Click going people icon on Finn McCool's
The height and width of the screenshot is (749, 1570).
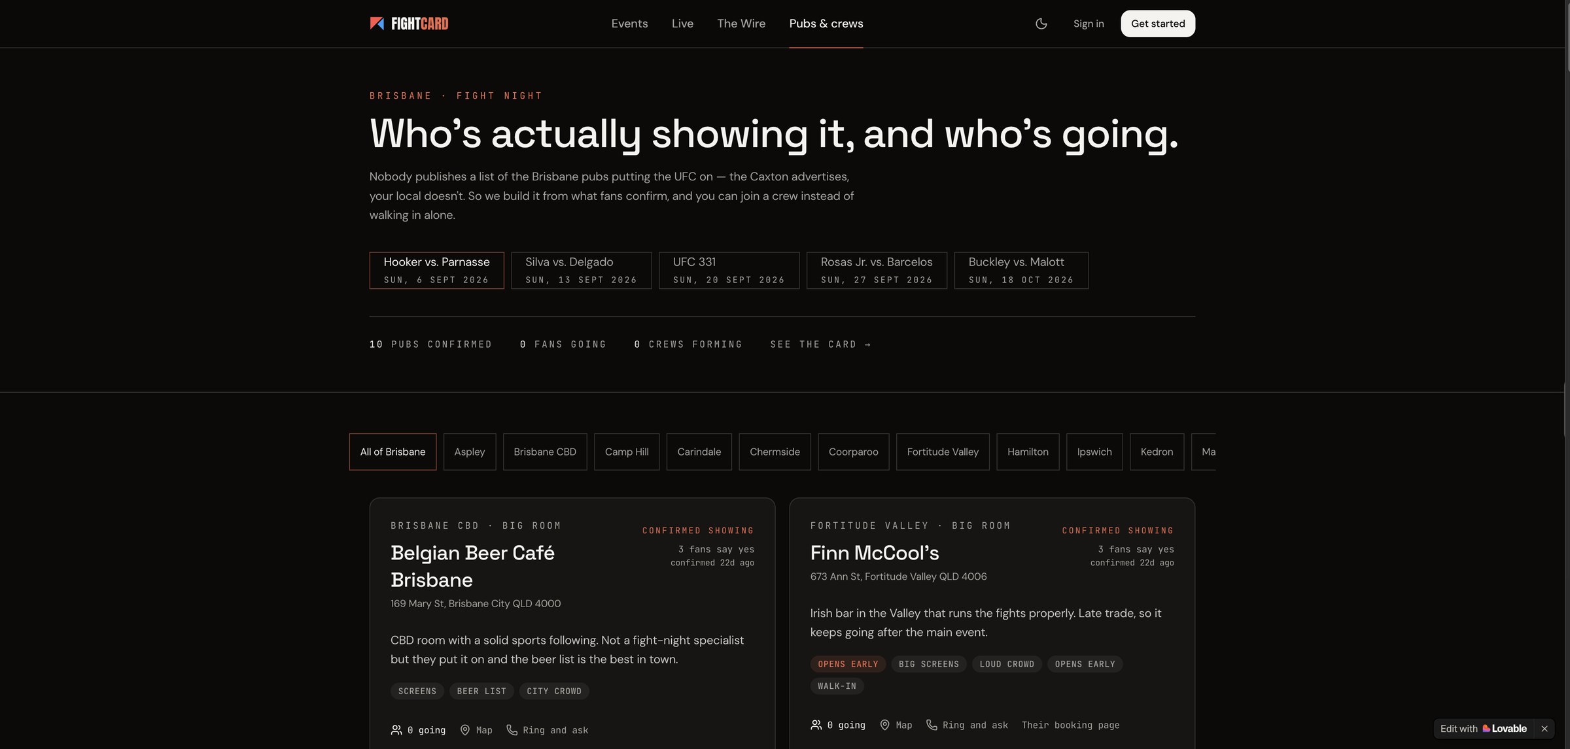816,725
